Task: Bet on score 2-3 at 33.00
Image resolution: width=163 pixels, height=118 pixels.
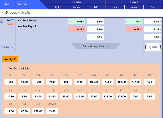Action: coord(66,97)
